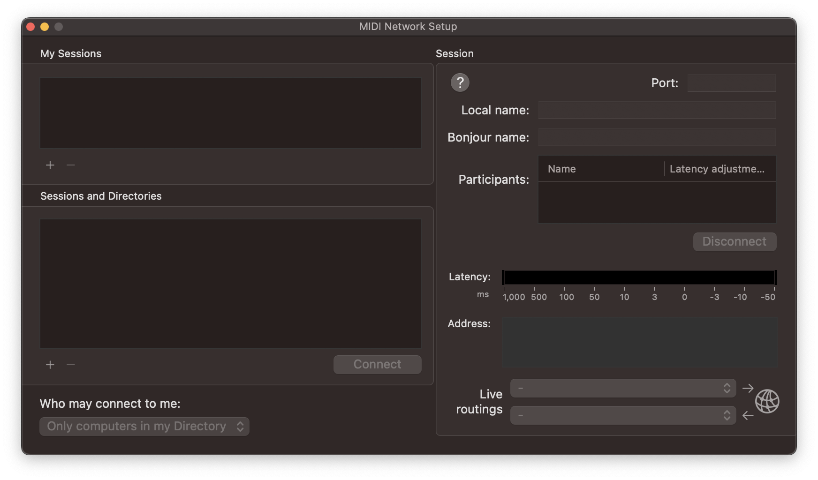Open the Who may connect to me dropdown
The height and width of the screenshot is (480, 818).
144,427
